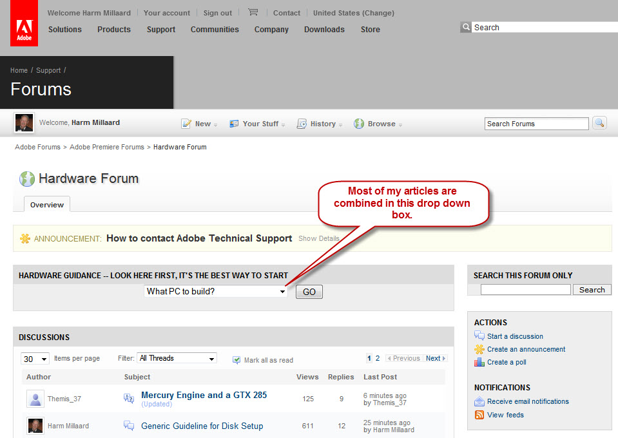Viewport: 618px width, 438px height.
Task: Click the GO button
Action: pos(309,292)
